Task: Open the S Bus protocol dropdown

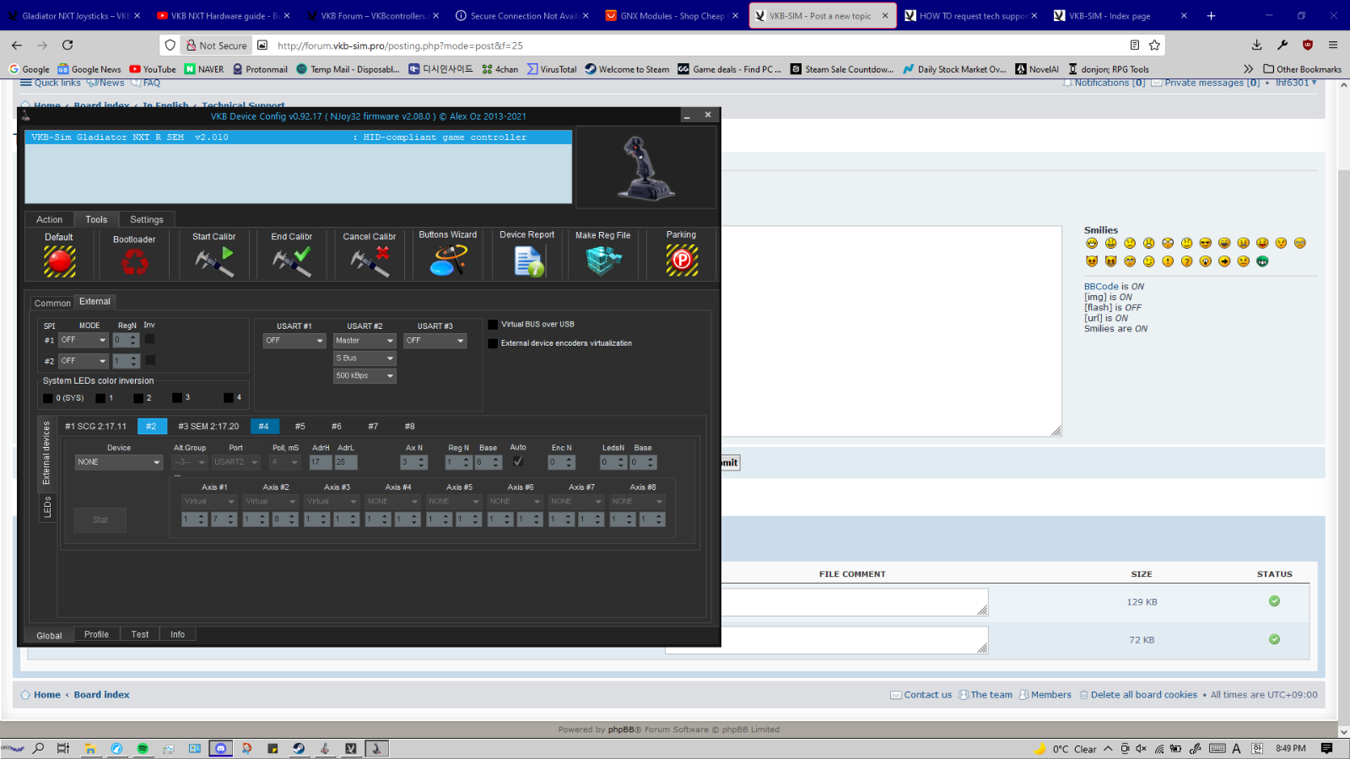Action: pyautogui.click(x=364, y=358)
